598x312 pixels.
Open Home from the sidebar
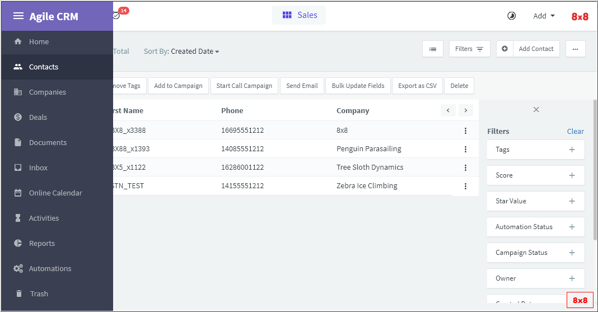pos(57,41)
